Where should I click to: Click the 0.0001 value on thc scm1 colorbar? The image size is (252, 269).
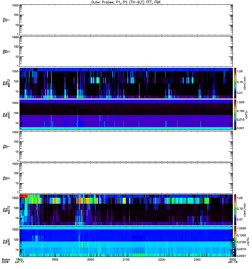[241, 256]
